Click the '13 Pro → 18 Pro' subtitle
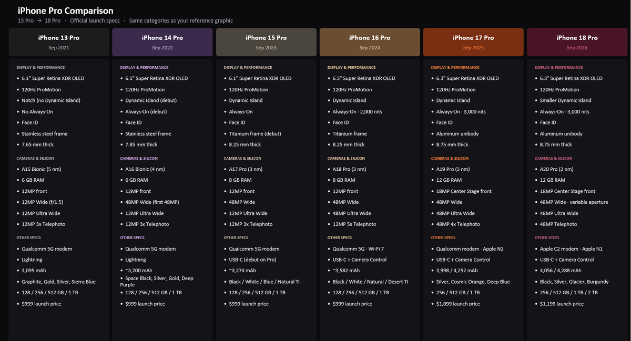631x341 pixels. 39,20
